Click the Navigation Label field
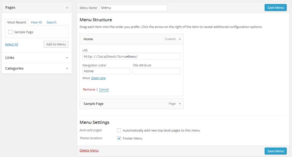The height and width of the screenshot is (157, 292). [106, 71]
